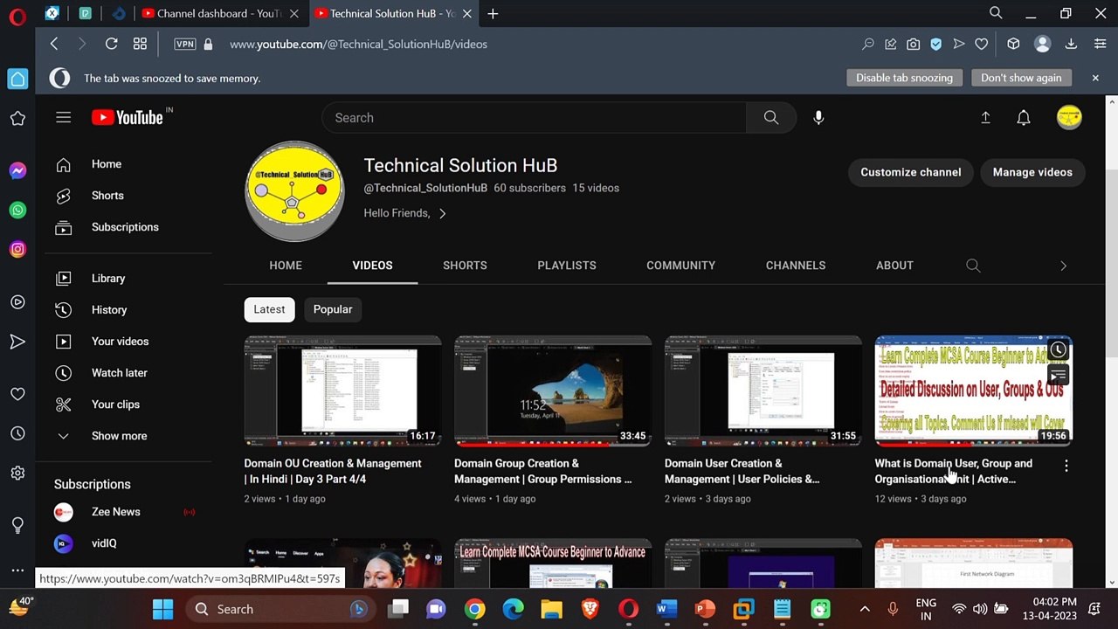Dismiss the tab snoozing notification bar
This screenshot has width=1118, height=629.
click(1095, 78)
